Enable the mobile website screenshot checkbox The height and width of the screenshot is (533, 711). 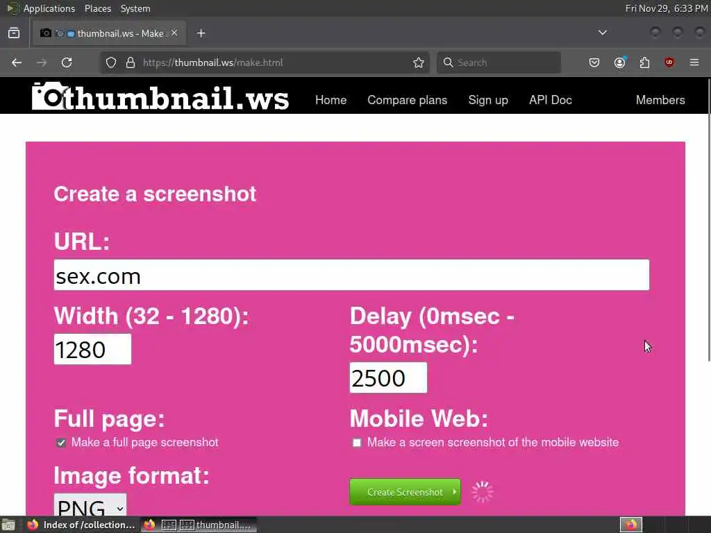coord(357,443)
